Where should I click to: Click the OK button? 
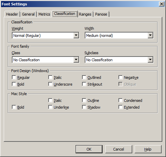tap(89, 149)
